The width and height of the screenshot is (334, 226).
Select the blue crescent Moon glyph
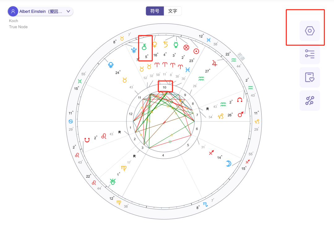coord(228,164)
